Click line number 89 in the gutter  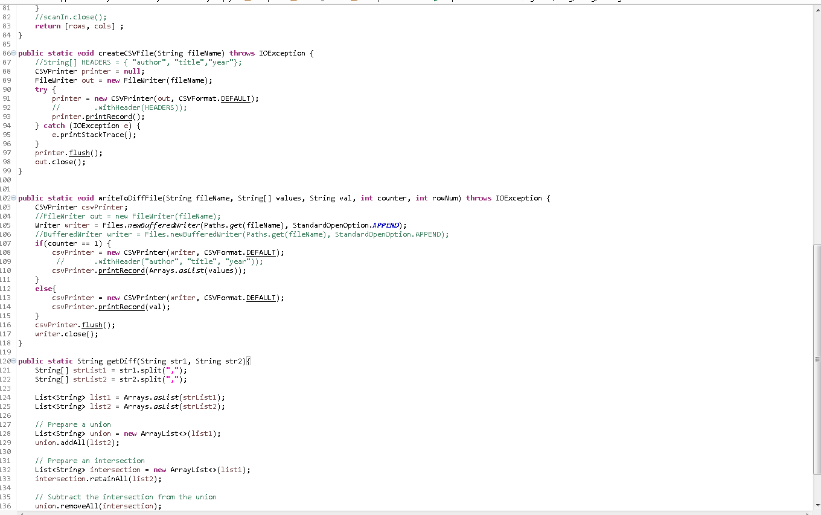coord(7,80)
